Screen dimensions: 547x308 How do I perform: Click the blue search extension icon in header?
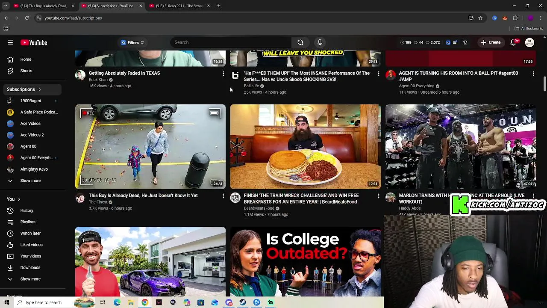pos(448,42)
